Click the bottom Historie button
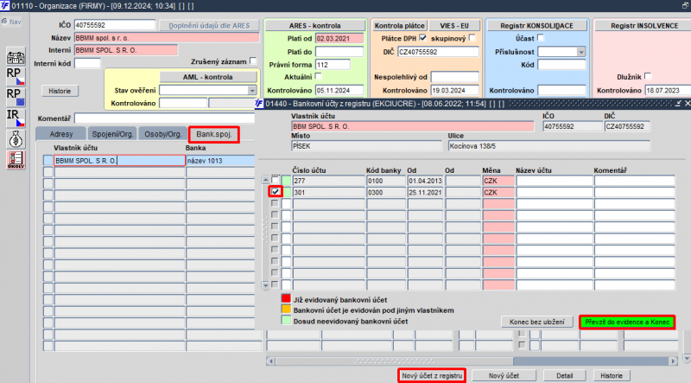This screenshot has width=691, height=383. point(612,375)
